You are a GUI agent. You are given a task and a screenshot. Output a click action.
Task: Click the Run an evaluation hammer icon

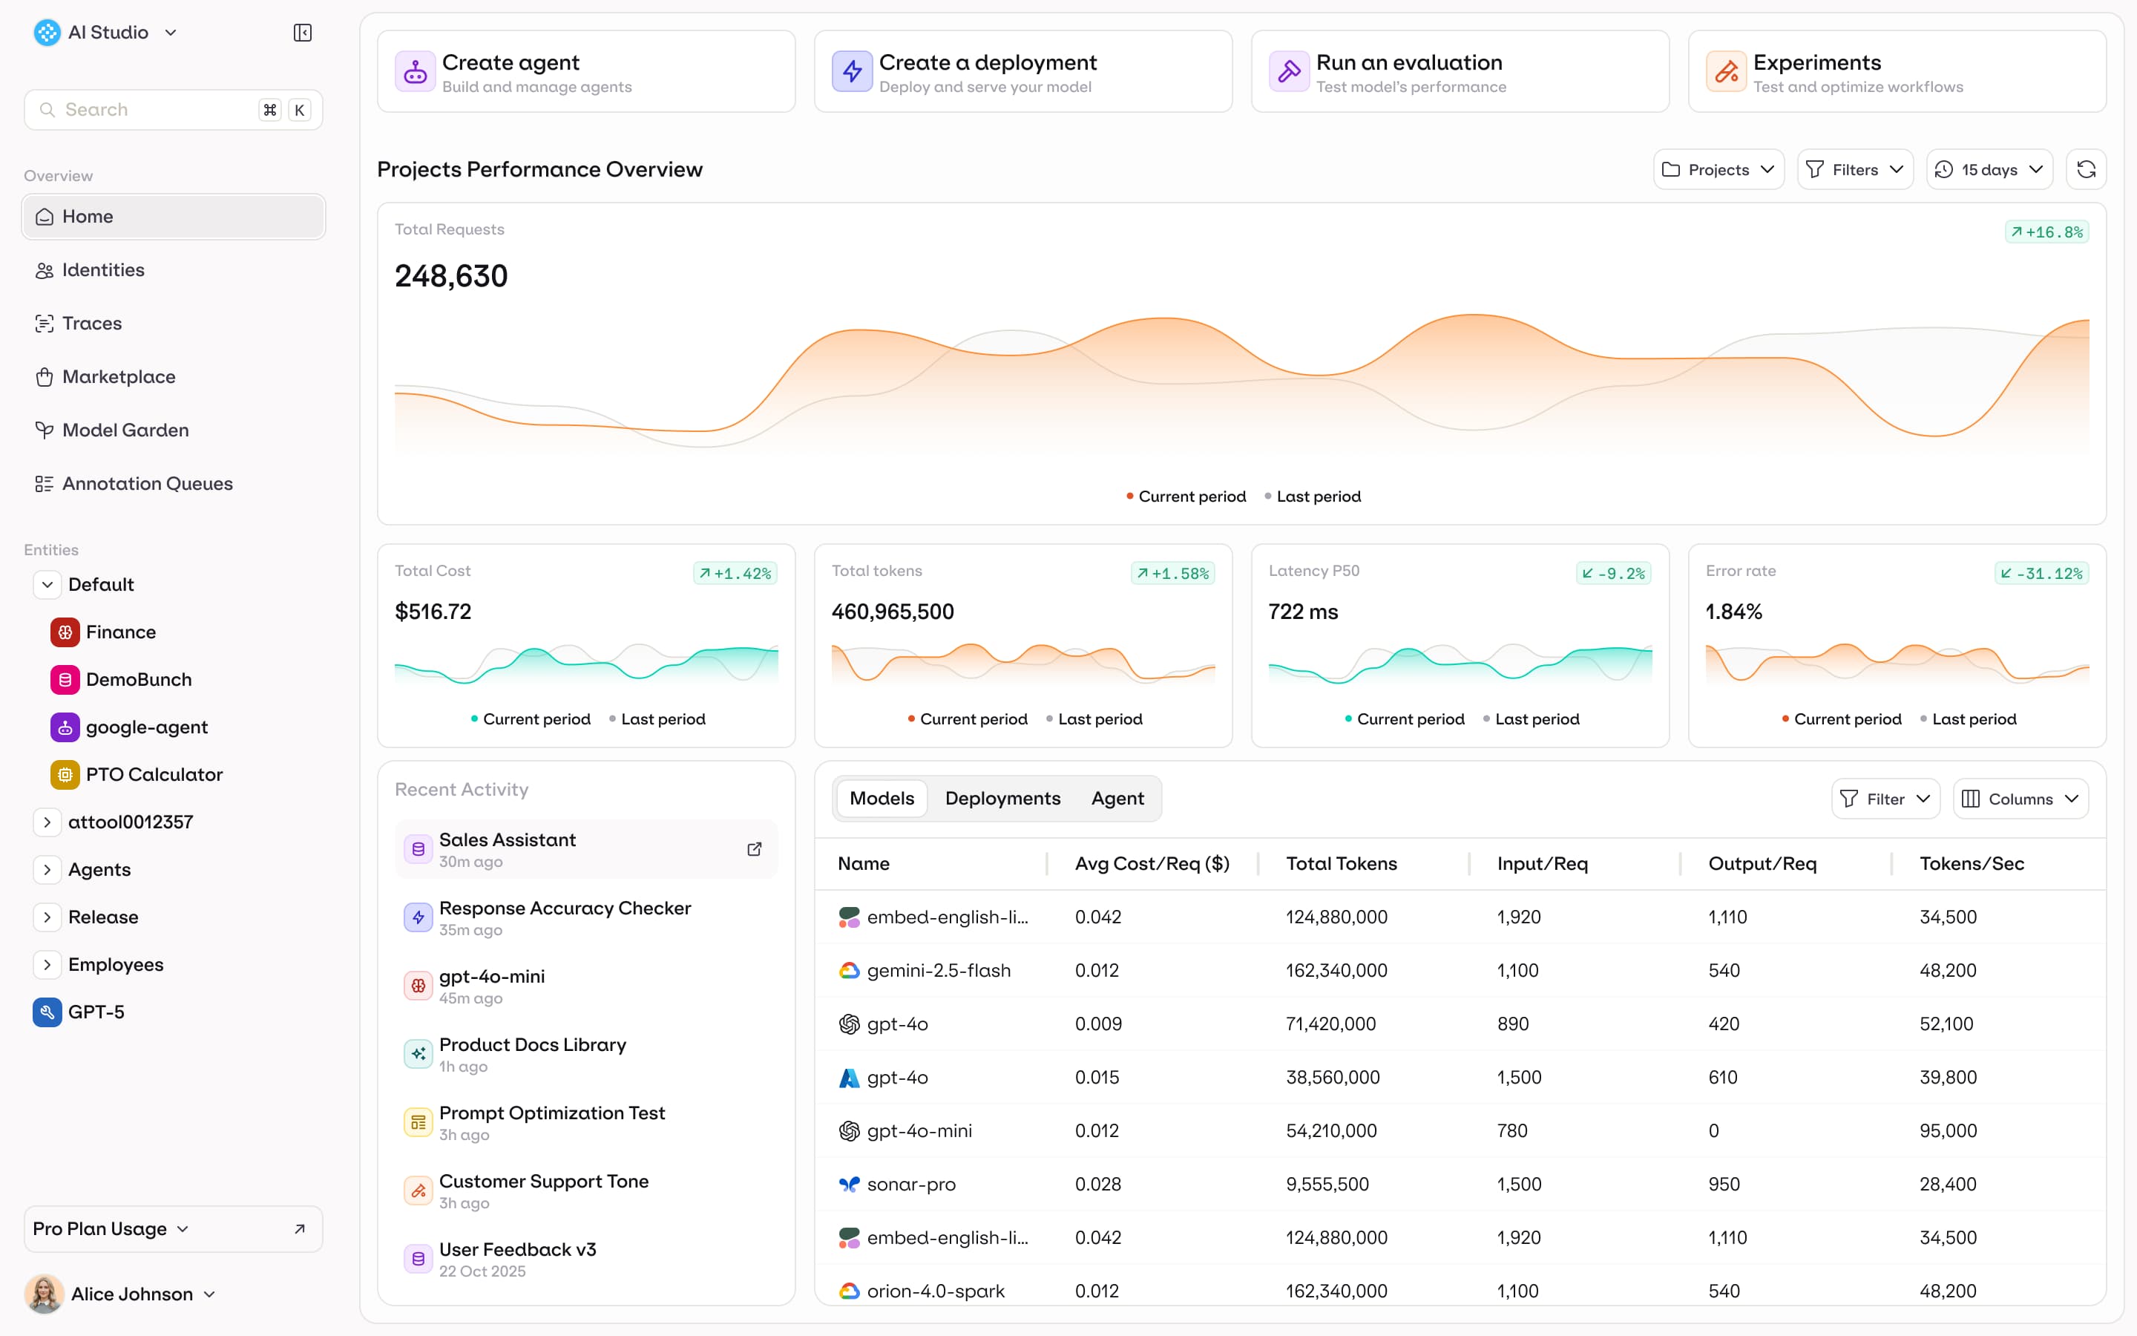click(1288, 73)
